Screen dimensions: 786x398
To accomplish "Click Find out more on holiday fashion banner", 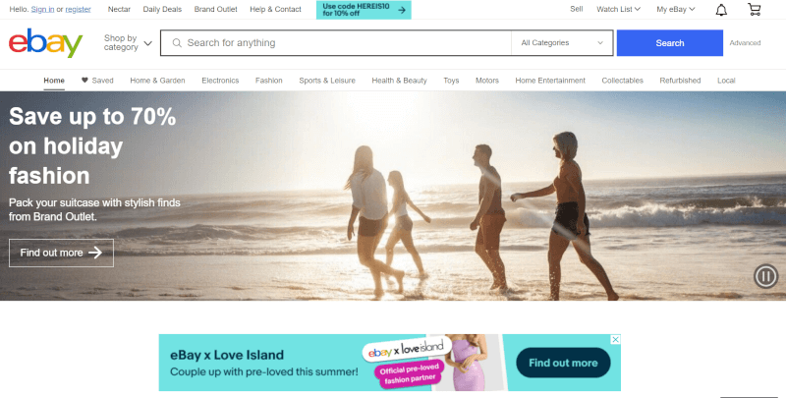I will coord(61,254).
